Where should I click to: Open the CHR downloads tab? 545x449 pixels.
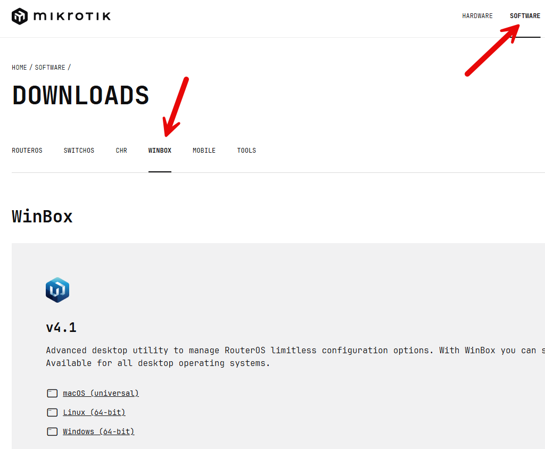[121, 151]
